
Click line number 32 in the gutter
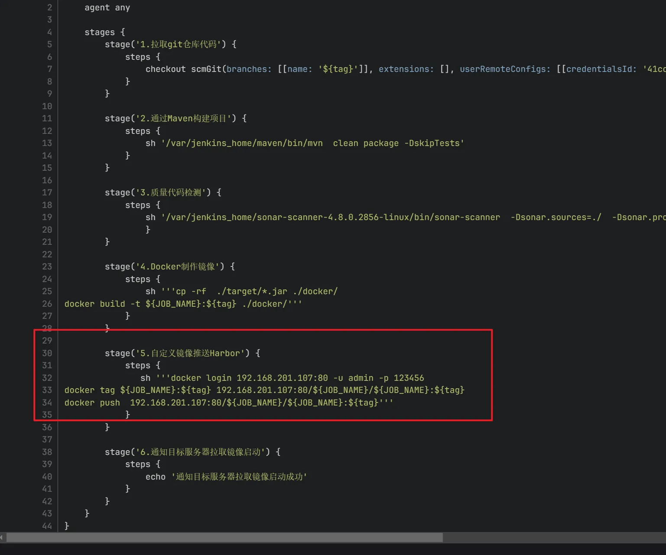pos(47,378)
